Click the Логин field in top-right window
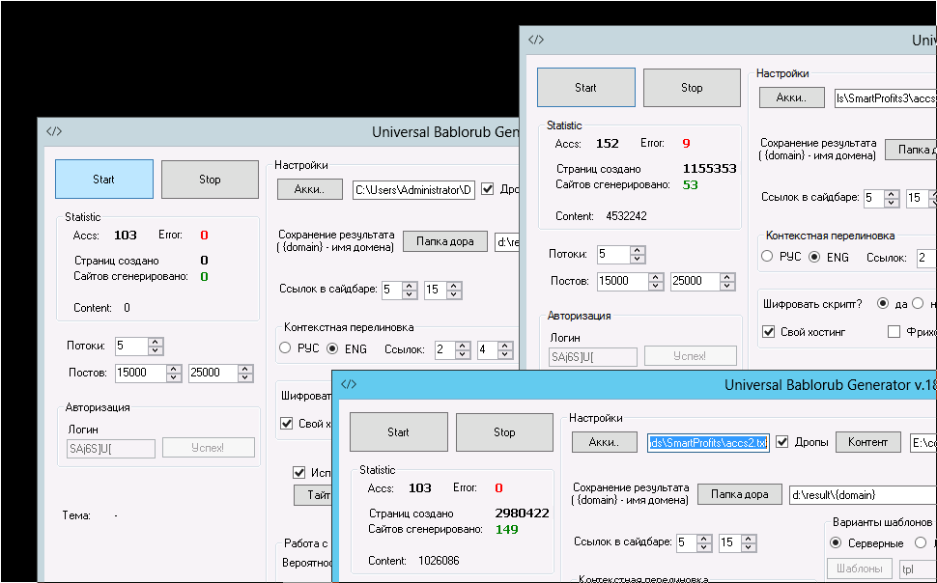 pyautogui.click(x=593, y=356)
